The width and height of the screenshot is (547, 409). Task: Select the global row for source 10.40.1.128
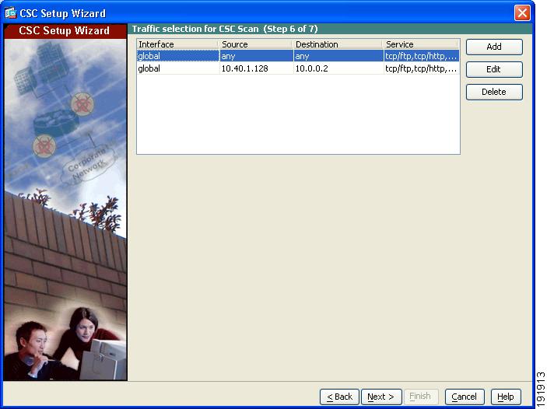click(x=298, y=68)
